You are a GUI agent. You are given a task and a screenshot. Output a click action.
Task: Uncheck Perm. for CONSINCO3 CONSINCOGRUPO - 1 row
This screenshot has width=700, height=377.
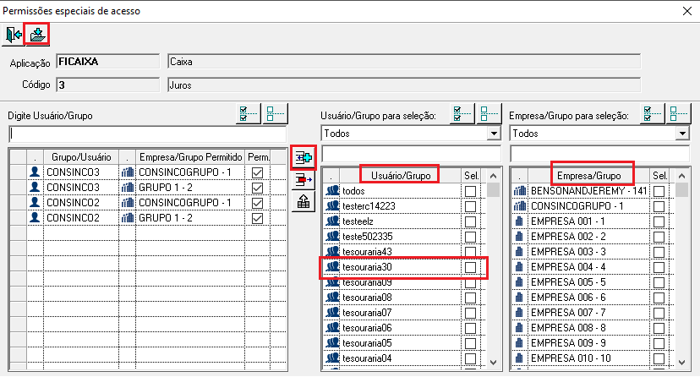257,172
